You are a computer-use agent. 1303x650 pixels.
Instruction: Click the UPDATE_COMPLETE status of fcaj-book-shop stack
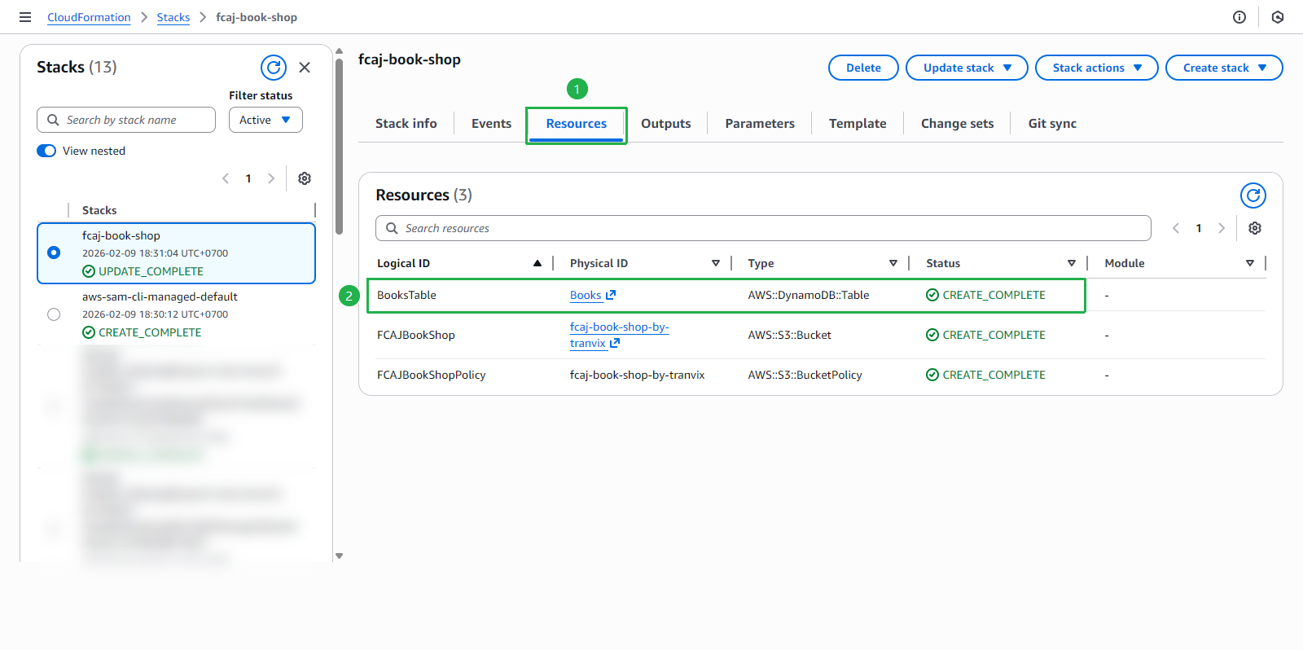[143, 271]
